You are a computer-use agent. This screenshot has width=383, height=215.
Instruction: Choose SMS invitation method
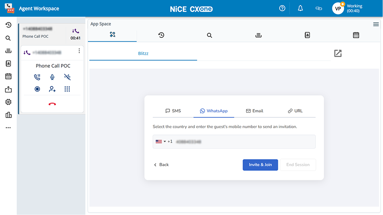(x=173, y=111)
